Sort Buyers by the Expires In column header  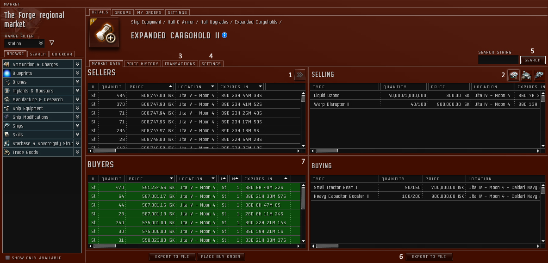(x=266, y=179)
